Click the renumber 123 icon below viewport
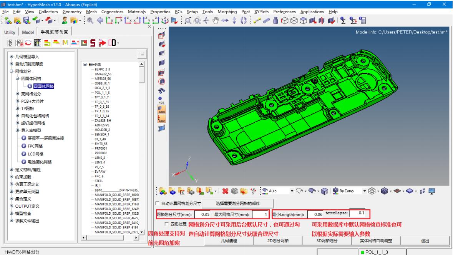453x255 pixels. click(253, 191)
